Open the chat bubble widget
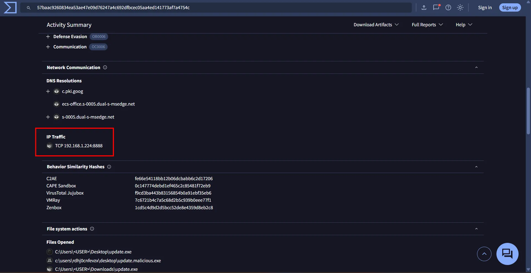This screenshot has height=273, width=531. 507,254
